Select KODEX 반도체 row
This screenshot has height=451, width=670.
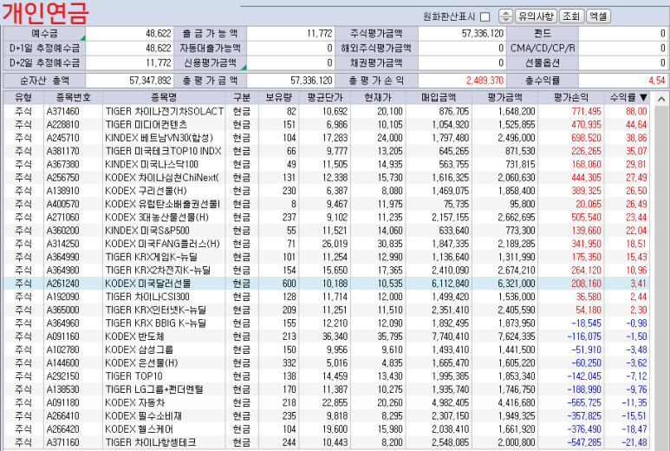pyautogui.click(x=327, y=337)
